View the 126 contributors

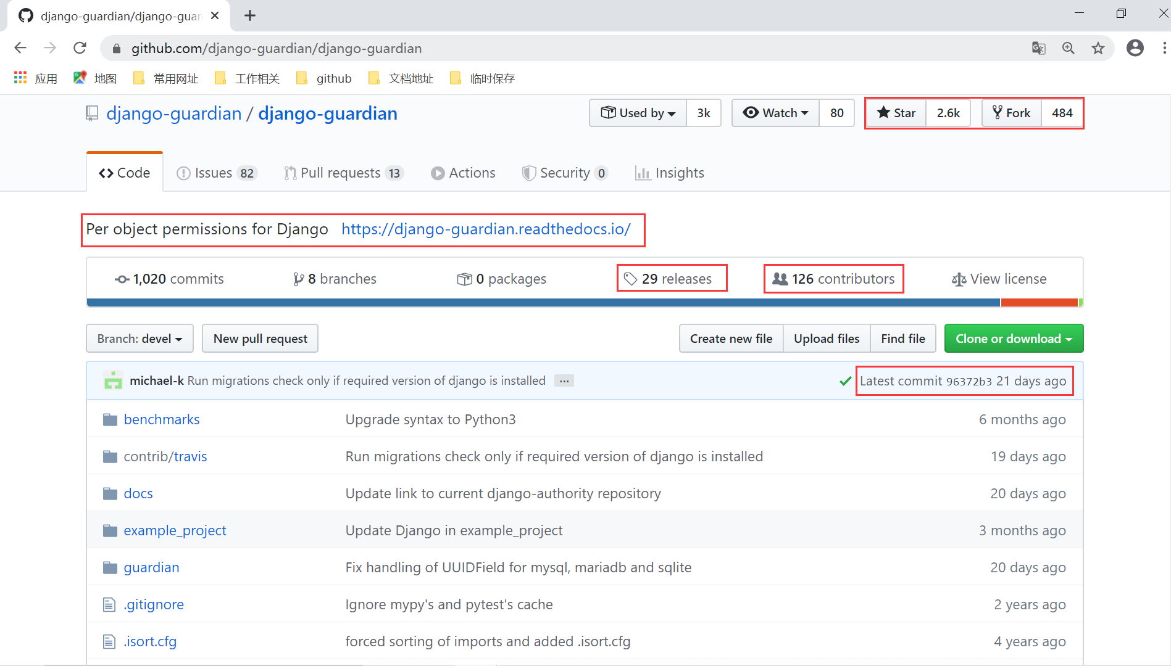pos(833,279)
